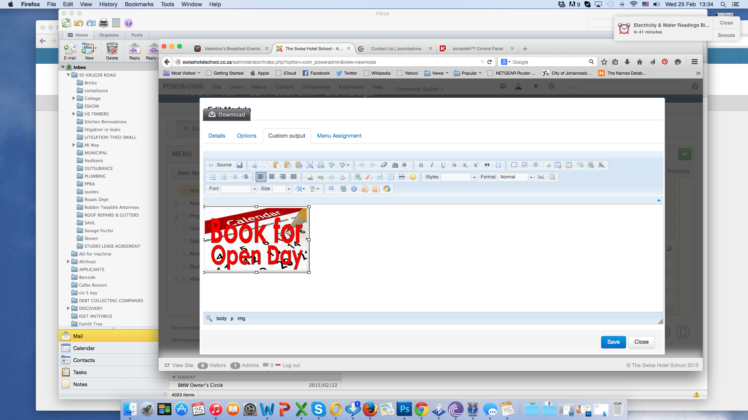748x420 pixels.
Task: Insert a checkbox form field
Action: pos(525,165)
